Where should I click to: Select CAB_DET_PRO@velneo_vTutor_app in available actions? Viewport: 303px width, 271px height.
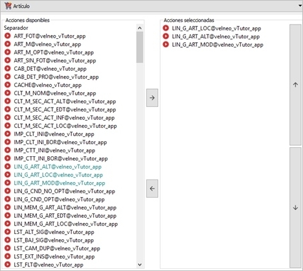tap(56, 77)
